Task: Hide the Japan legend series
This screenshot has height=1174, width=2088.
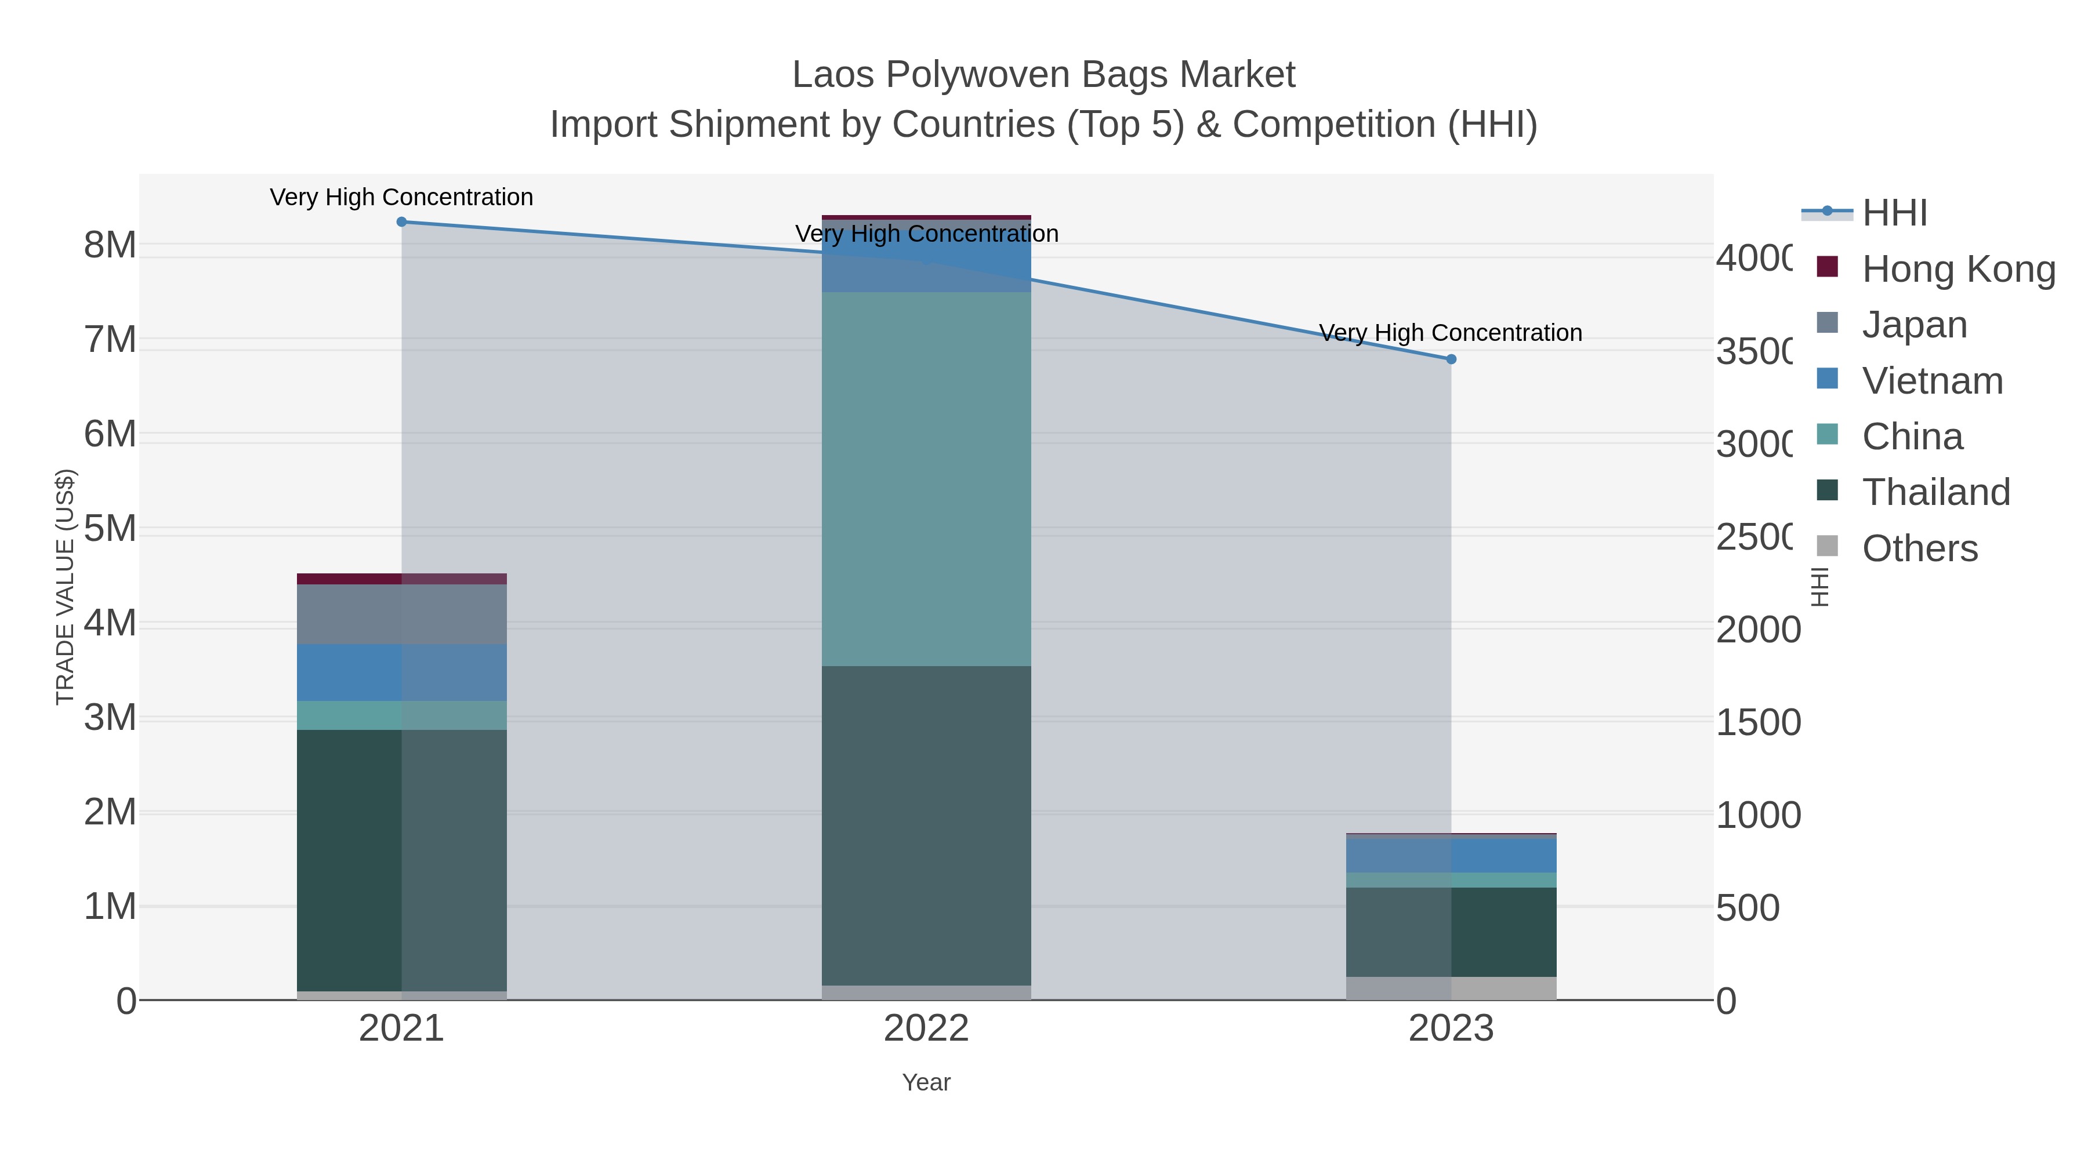Action: [x=1892, y=324]
